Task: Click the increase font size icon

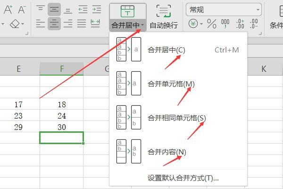Action: [x=8, y=9]
